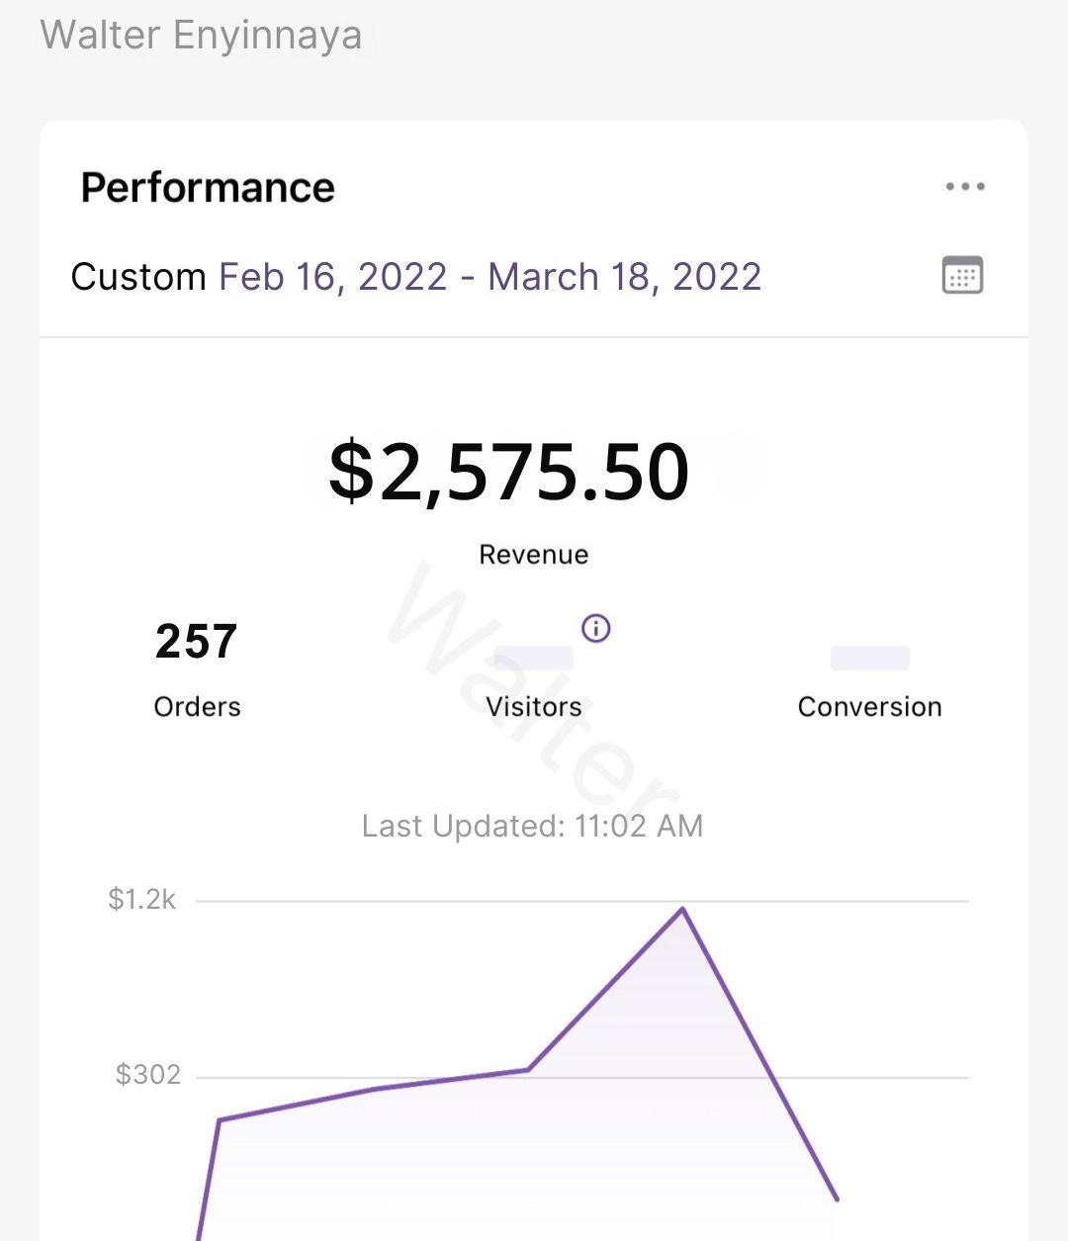Select the Visitors metric label
The image size is (1068, 1241).
[534, 707]
